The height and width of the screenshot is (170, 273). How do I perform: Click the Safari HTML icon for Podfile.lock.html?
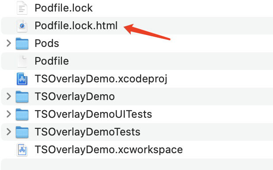(22, 26)
